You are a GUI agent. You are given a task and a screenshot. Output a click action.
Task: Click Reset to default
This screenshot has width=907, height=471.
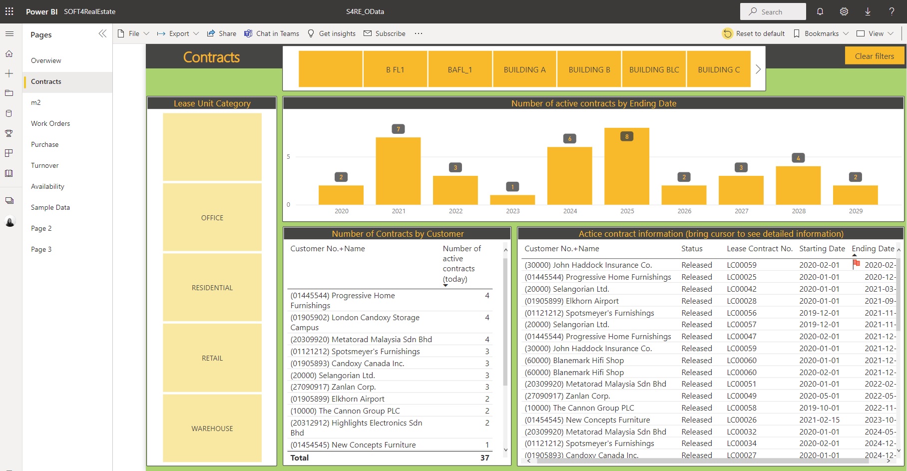[x=753, y=33]
